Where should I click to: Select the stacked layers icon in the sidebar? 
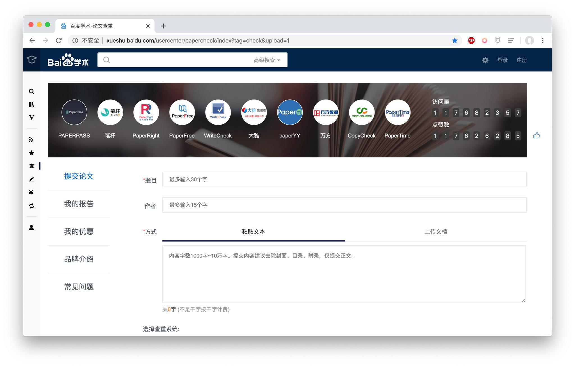[31, 166]
